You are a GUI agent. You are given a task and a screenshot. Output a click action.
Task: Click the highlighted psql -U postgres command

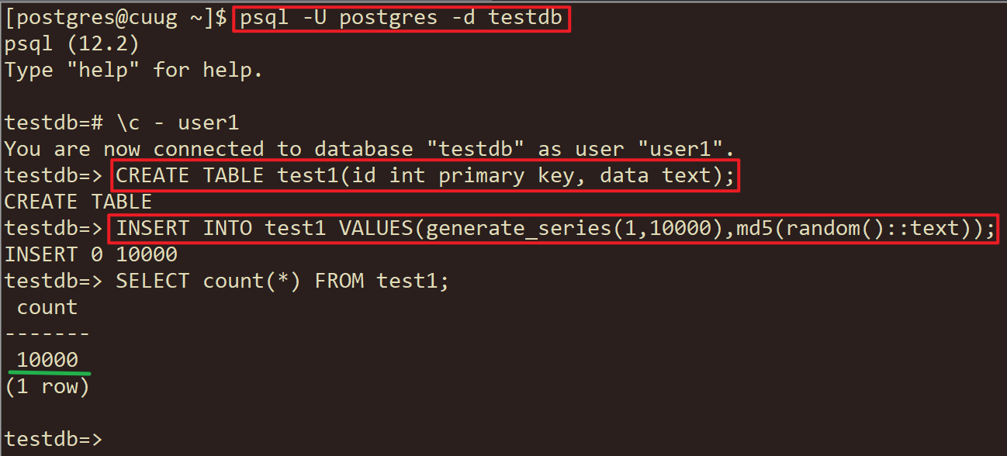[x=402, y=18]
